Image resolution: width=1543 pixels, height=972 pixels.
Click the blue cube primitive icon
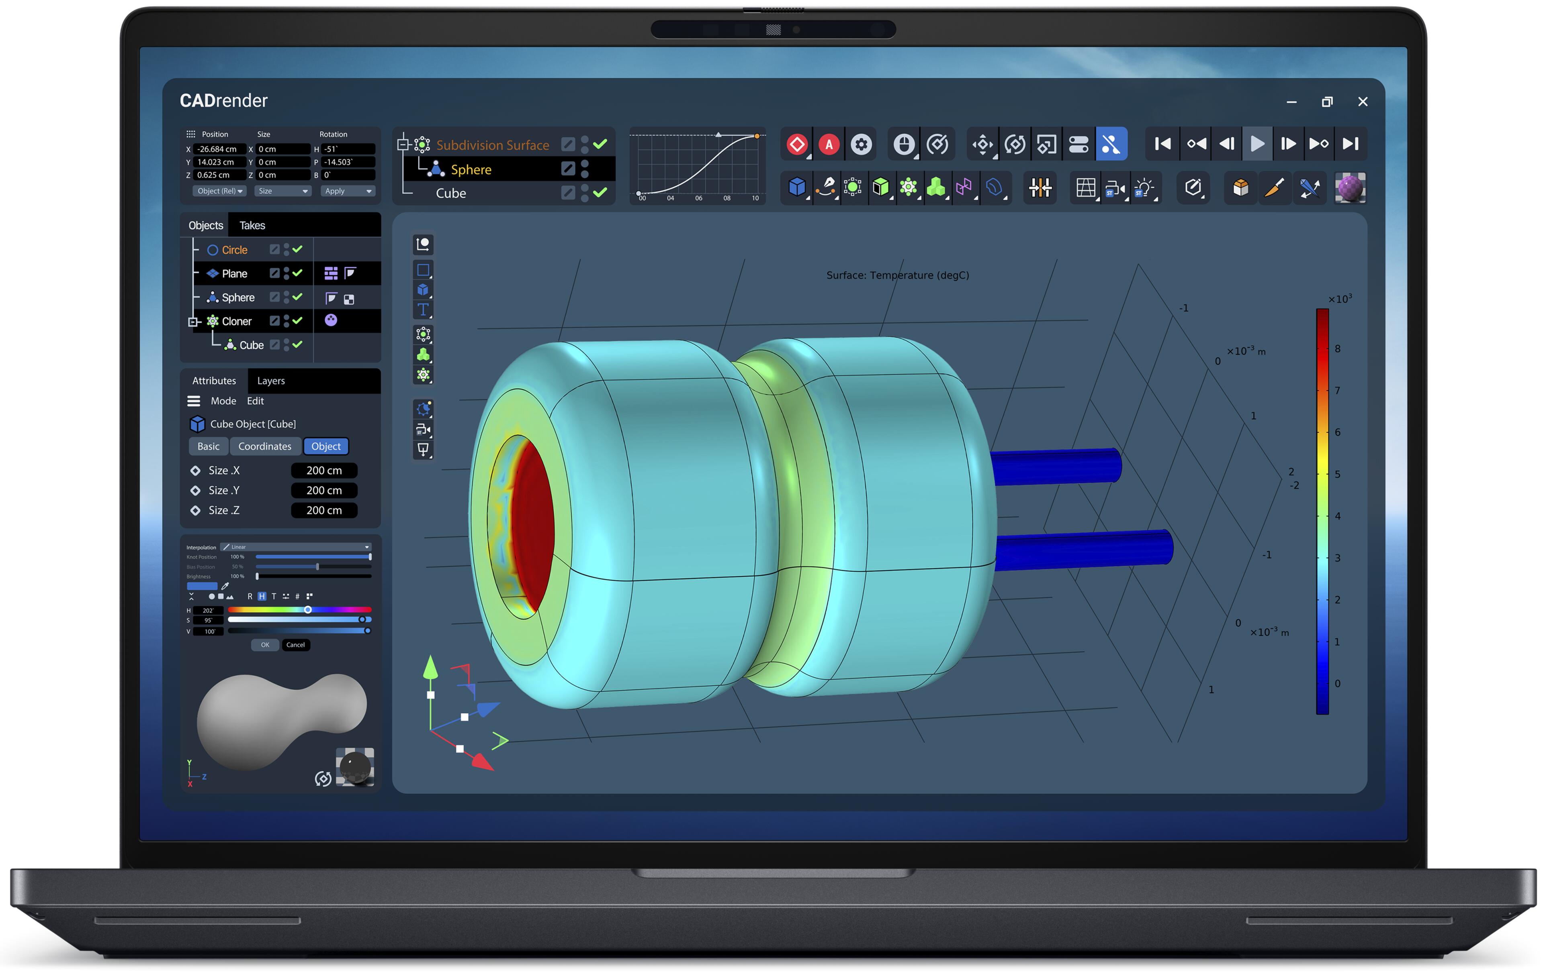click(796, 187)
